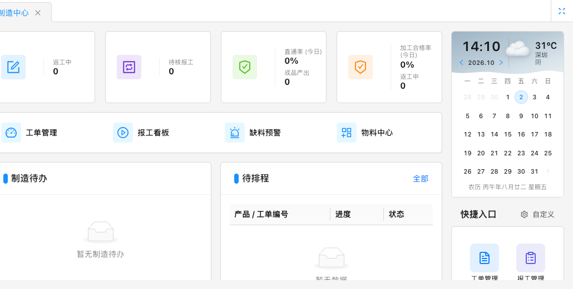573x289 pixels.
Task: Click the cloud weather icon
Action: [518, 49]
